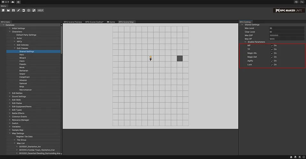306x159 pixels.
Task: Click the HELP button
Action: click(40, 10)
